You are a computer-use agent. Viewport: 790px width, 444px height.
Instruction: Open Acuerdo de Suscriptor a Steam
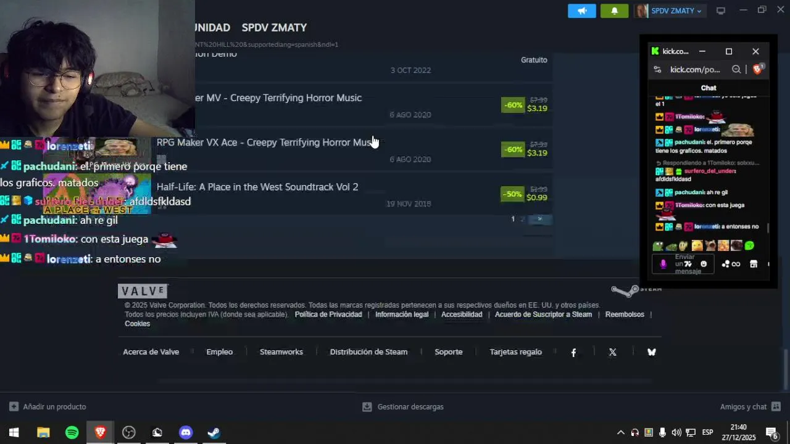(543, 314)
